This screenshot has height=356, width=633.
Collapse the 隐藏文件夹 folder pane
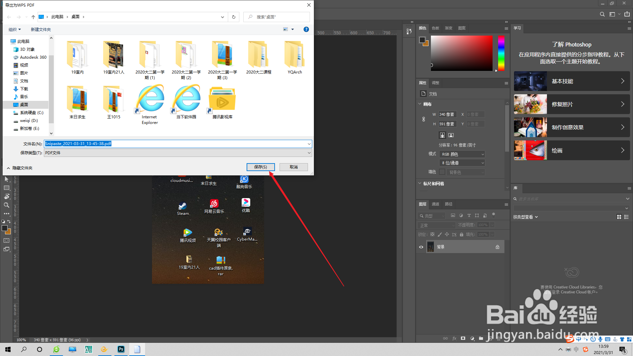pos(19,168)
